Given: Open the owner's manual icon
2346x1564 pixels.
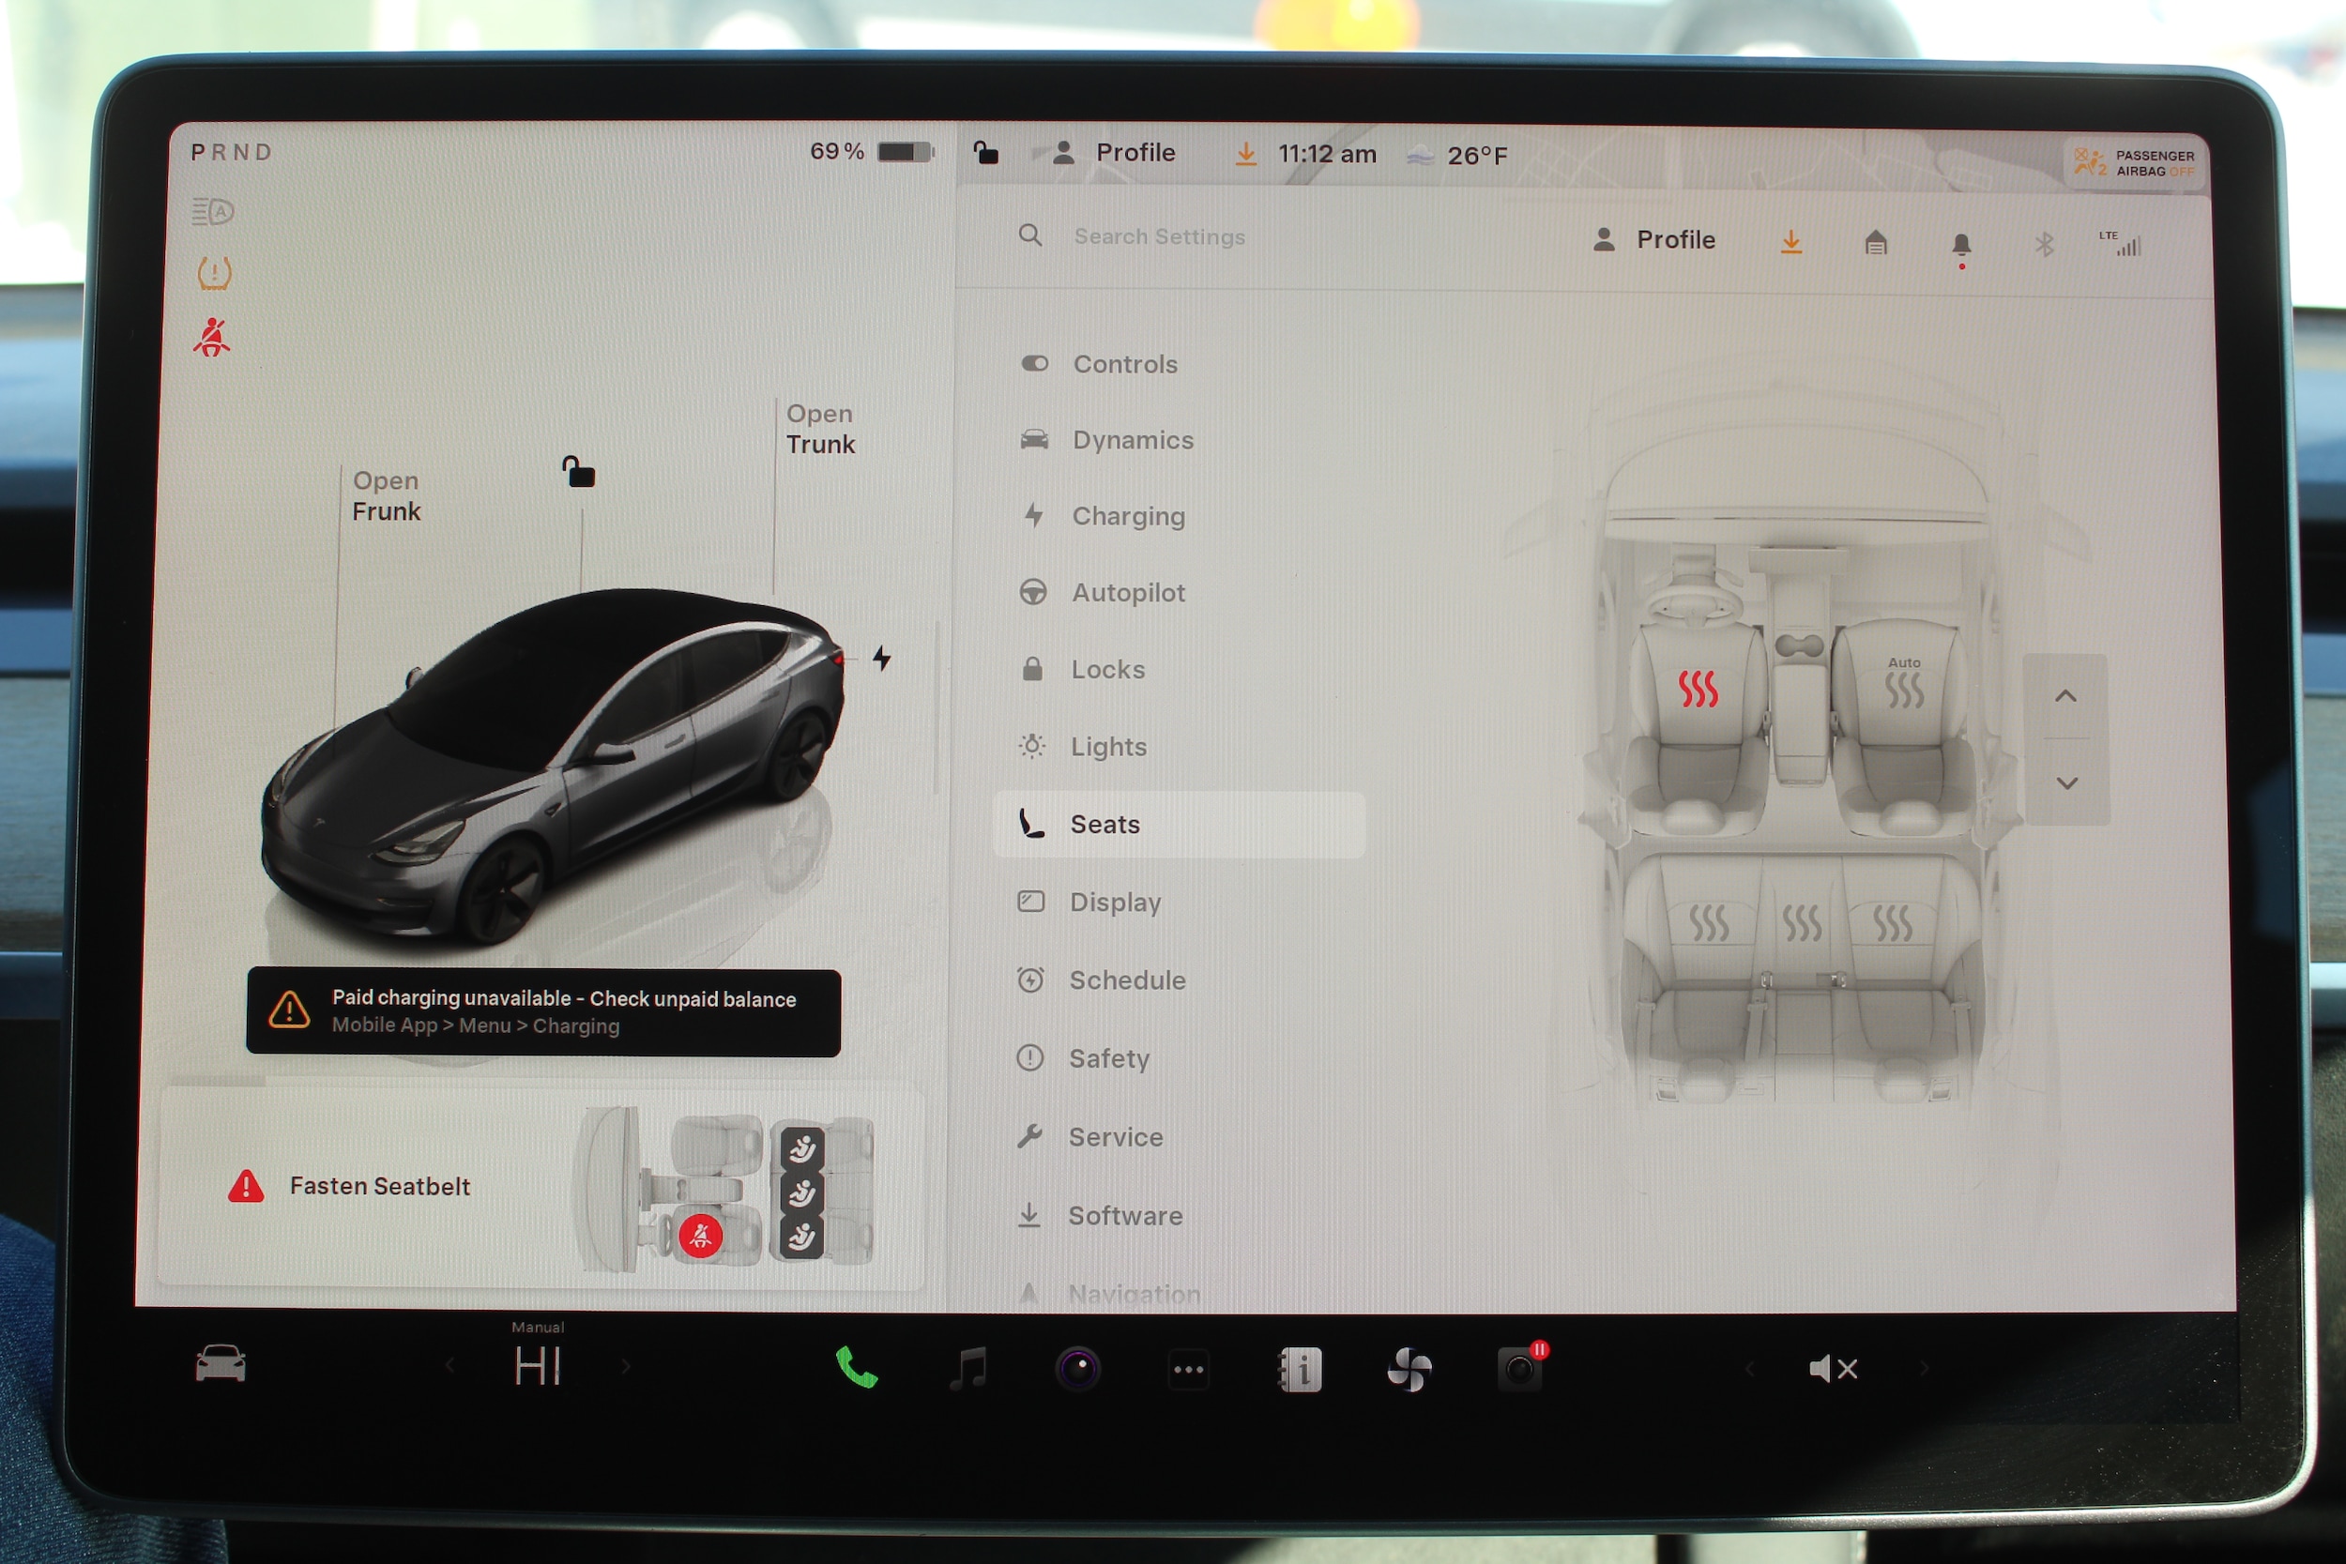Looking at the screenshot, I should (x=1300, y=1370).
